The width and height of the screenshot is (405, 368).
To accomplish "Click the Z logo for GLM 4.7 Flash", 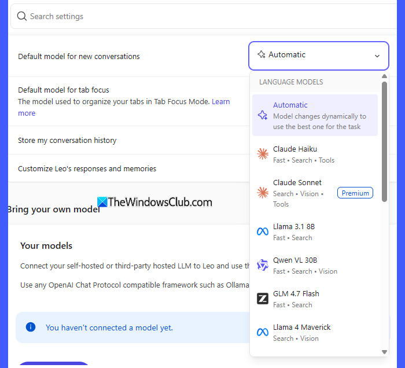I will pyautogui.click(x=263, y=299).
